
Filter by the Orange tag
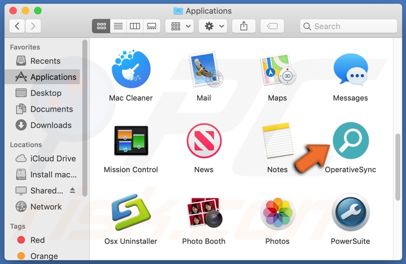point(42,256)
